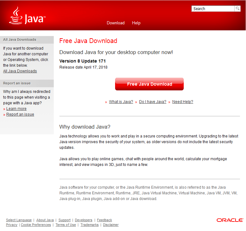Follow the Learn more link
The height and width of the screenshot is (231, 246).
coord(16,109)
